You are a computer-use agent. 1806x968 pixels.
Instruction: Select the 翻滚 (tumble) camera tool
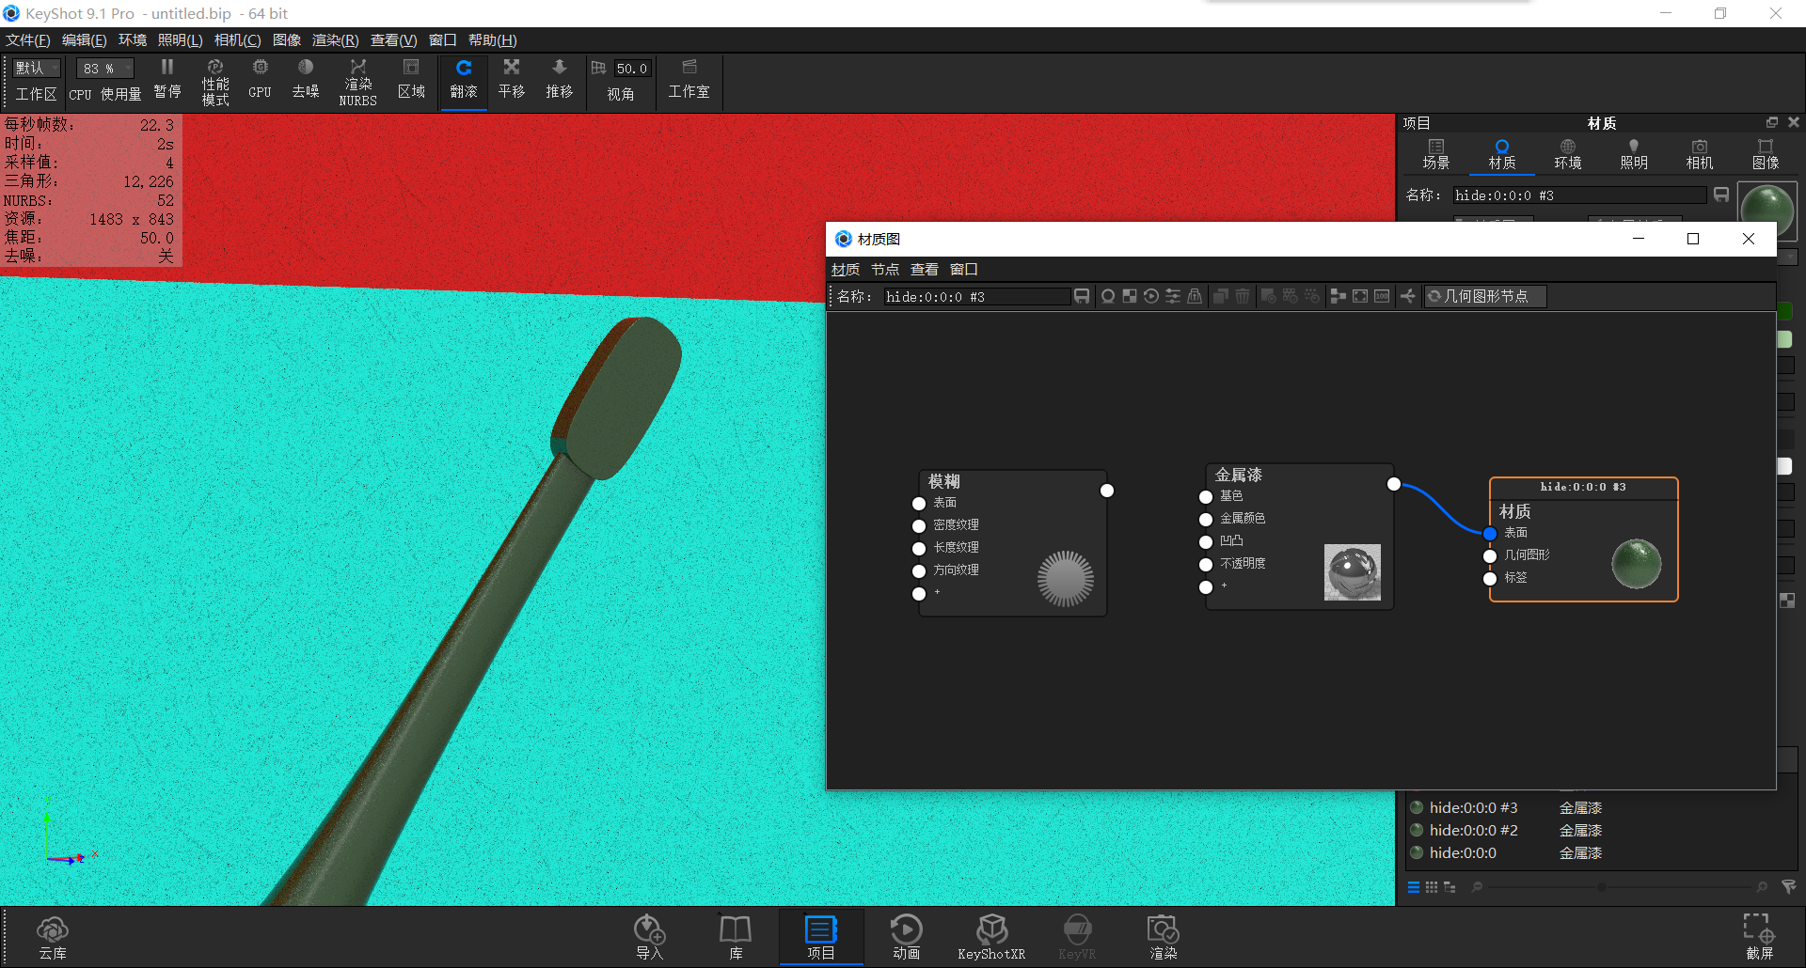click(464, 82)
